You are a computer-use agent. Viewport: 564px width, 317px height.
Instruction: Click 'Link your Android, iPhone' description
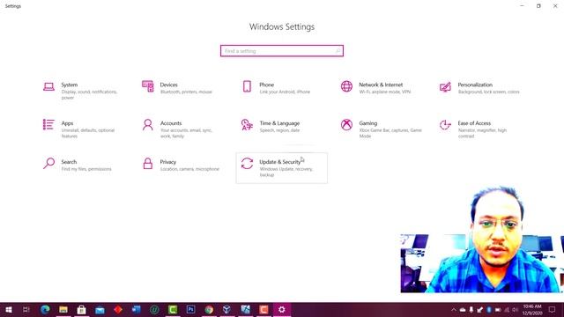coord(285,92)
